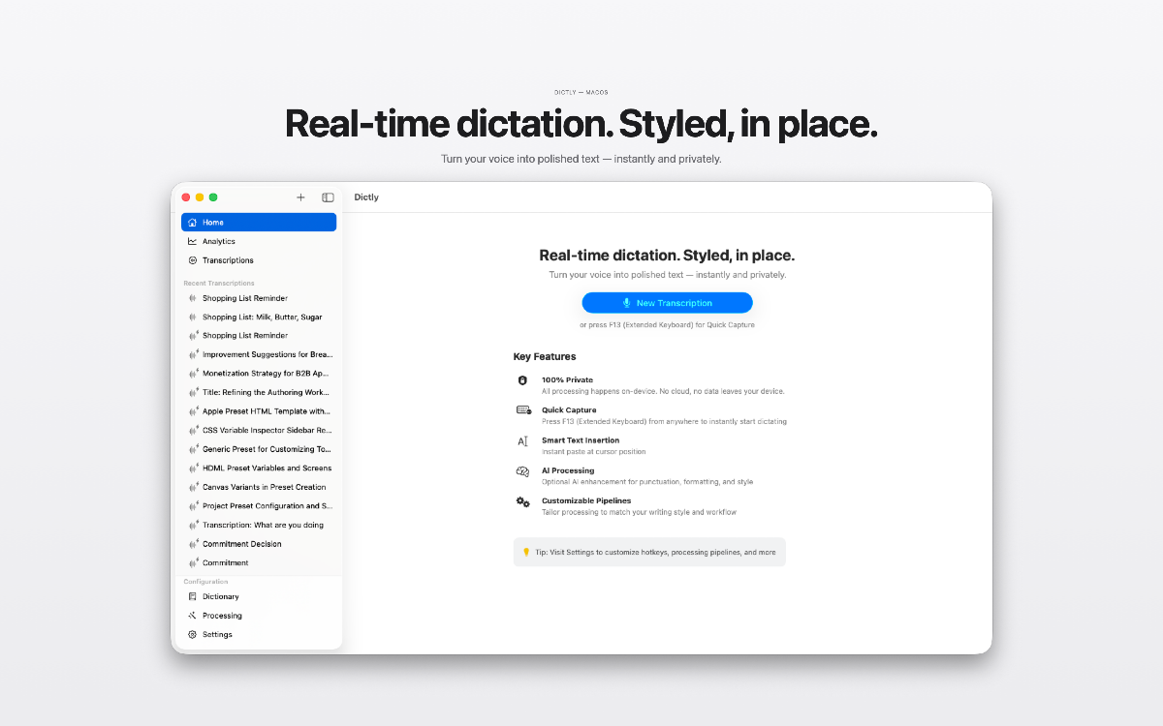Open Settings via the gear icon

[x=192, y=634]
